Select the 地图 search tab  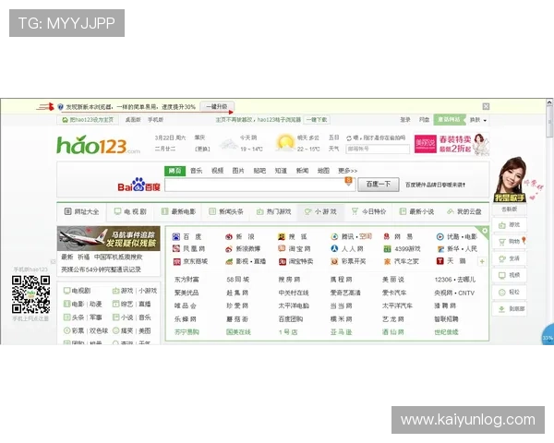point(323,171)
